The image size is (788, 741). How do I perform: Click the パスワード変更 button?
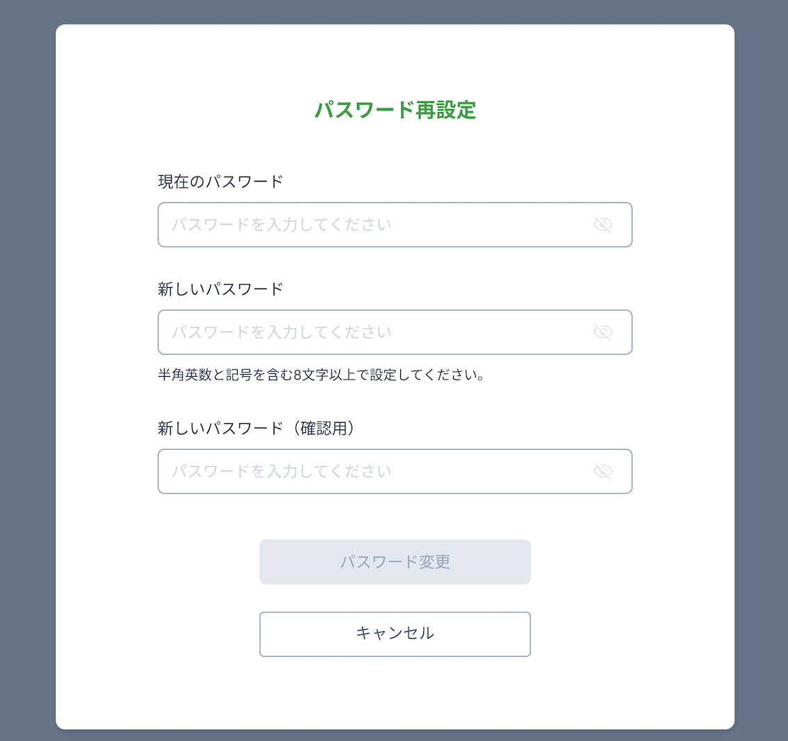pyautogui.click(x=395, y=562)
